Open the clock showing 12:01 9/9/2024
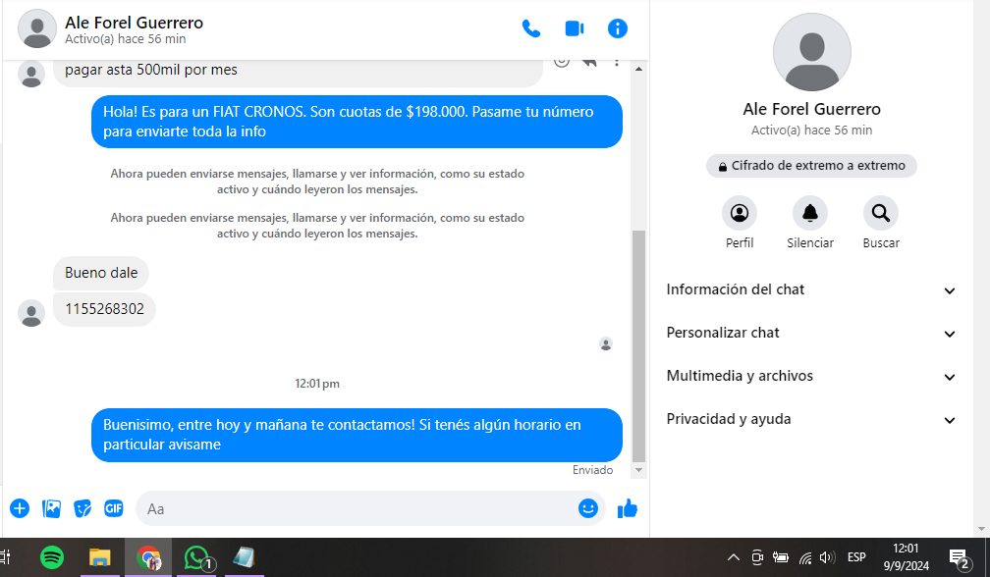This screenshot has width=990, height=577. coord(906,557)
